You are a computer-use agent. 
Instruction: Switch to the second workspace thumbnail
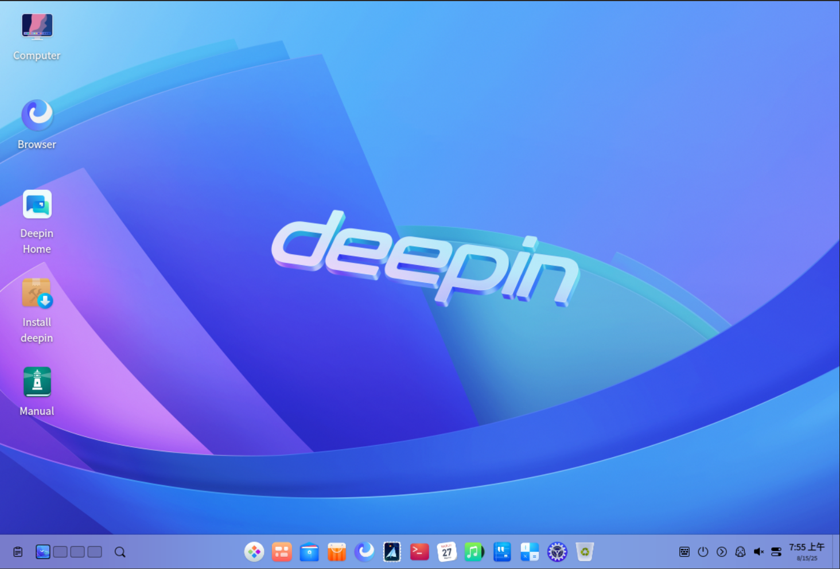point(60,552)
